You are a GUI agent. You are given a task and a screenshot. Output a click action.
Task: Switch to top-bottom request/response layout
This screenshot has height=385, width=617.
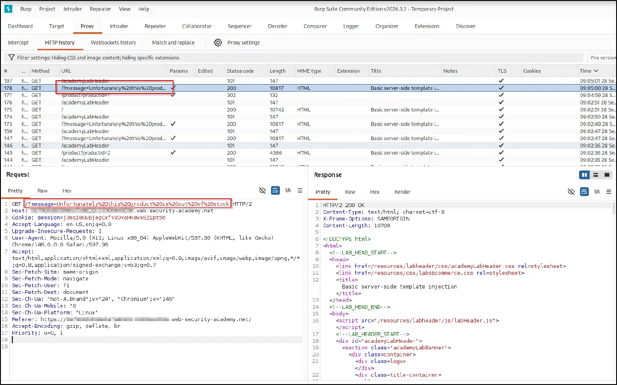pos(596,175)
